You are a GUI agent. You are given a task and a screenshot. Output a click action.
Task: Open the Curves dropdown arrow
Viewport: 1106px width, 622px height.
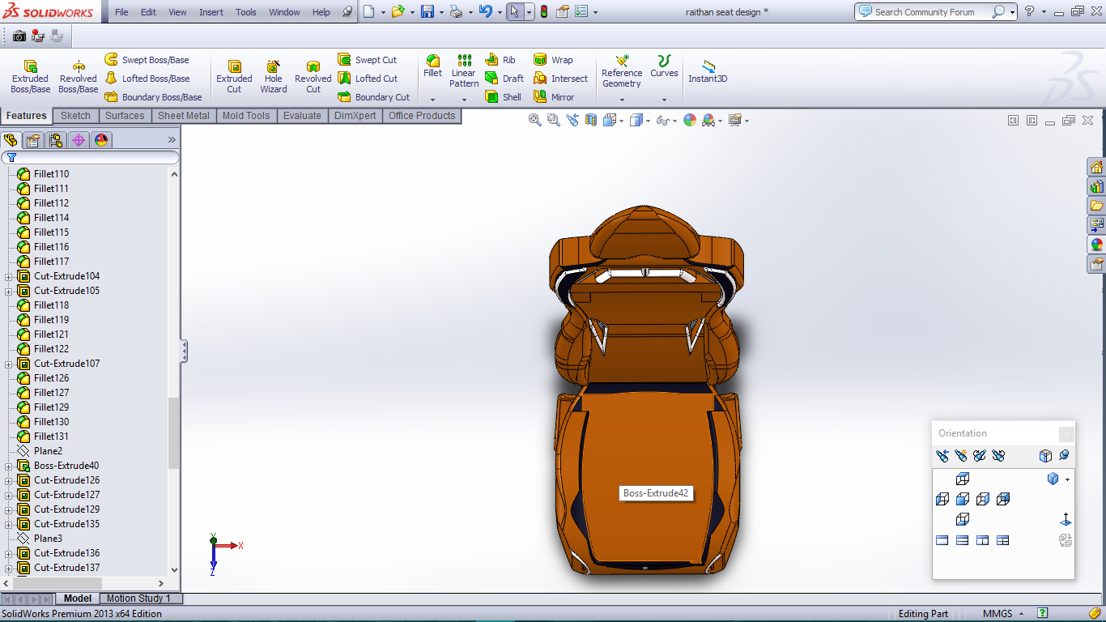664,100
